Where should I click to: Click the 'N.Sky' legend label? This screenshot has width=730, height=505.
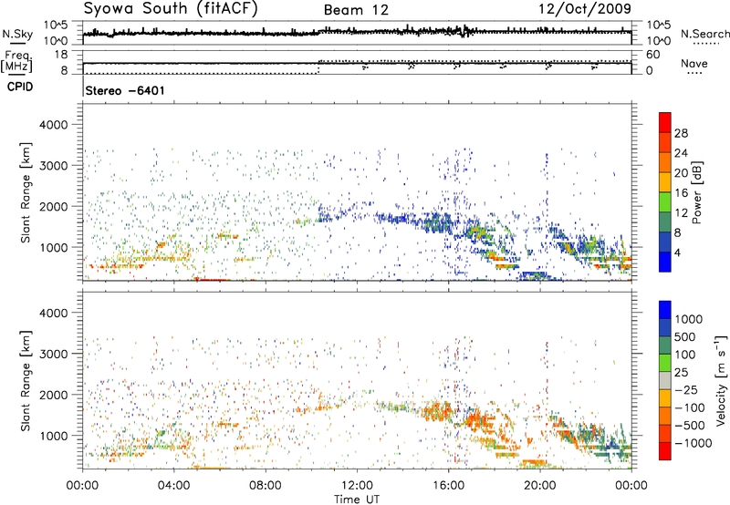(17, 34)
